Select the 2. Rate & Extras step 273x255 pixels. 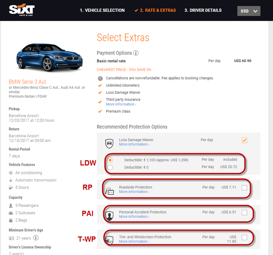click(155, 10)
